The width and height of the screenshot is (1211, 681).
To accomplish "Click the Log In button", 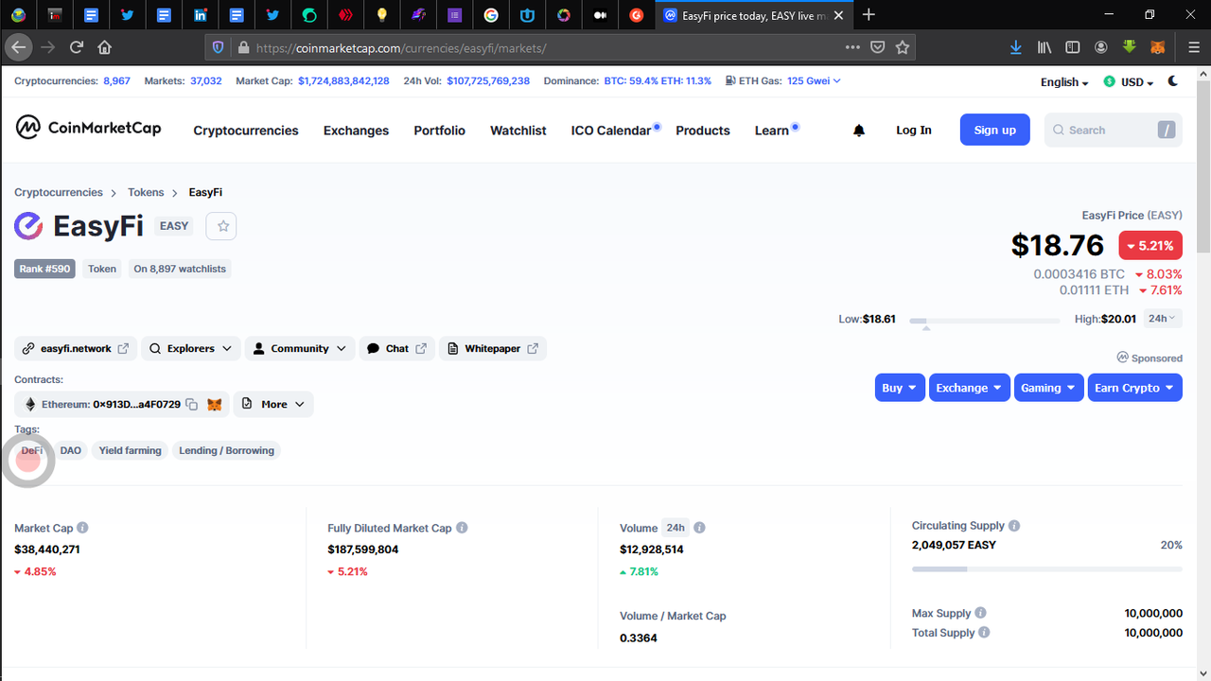I will tap(914, 131).
